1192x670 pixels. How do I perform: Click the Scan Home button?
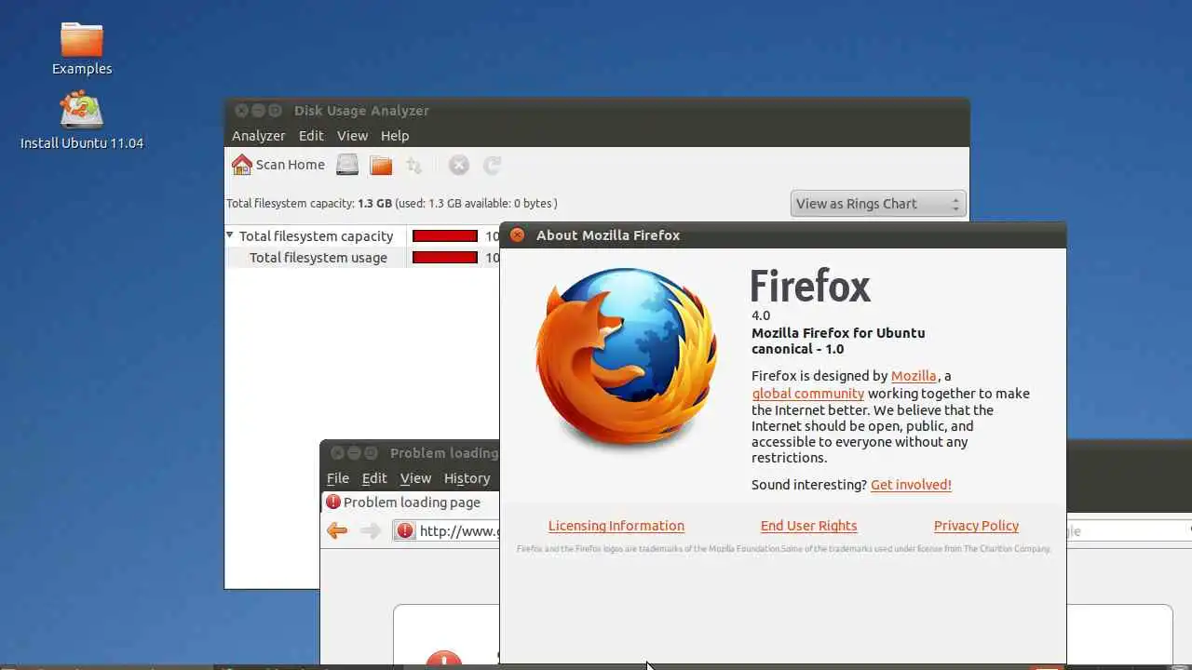click(278, 165)
